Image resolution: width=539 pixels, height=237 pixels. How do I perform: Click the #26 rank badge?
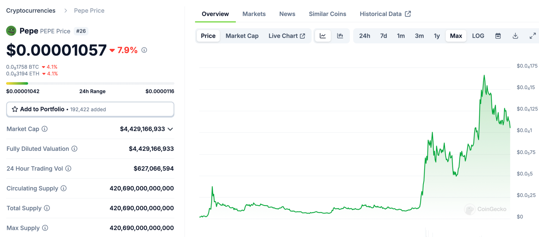81,31
